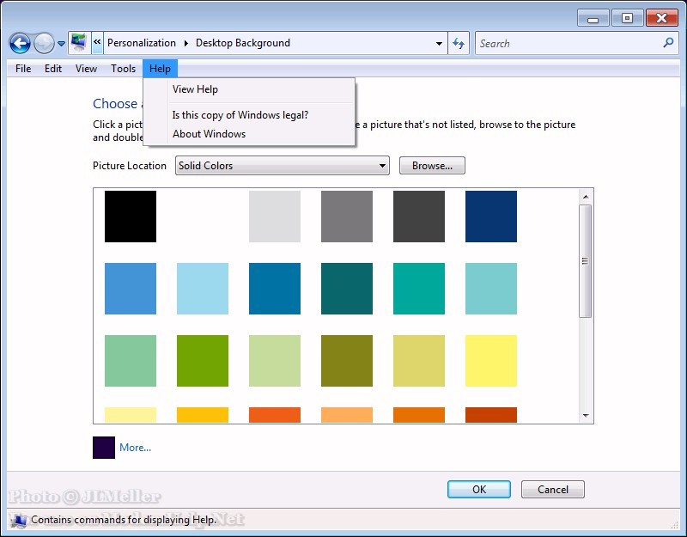The image size is (687, 537).
Task: Click the Back navigation arrow button
Action: pos(20,43)
